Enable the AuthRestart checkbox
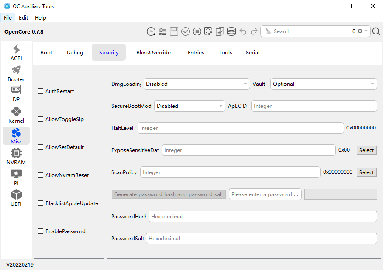383x270 pixels. [41, 91]
